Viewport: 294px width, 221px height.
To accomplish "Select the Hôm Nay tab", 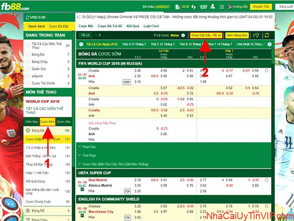I will (x=32, y=122).
